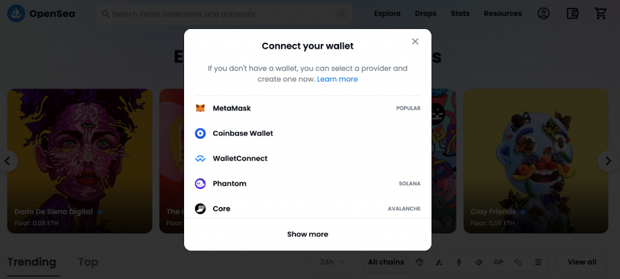View the shopping cart
The height and width of the screenshot is (279, 620).
601,13
